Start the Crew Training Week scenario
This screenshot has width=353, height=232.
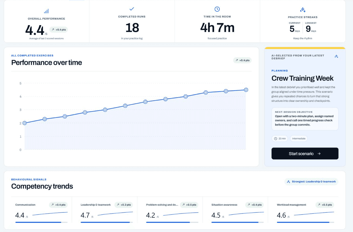click(x=305, y=153)
